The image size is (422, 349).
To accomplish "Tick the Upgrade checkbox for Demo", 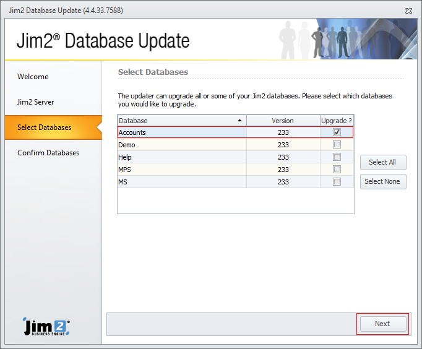I will coord(337,145).
